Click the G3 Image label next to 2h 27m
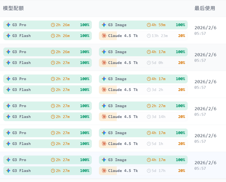 tap(117, 106)
